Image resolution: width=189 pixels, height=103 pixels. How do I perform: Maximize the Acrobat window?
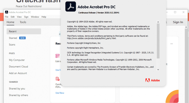click(175, 12)
